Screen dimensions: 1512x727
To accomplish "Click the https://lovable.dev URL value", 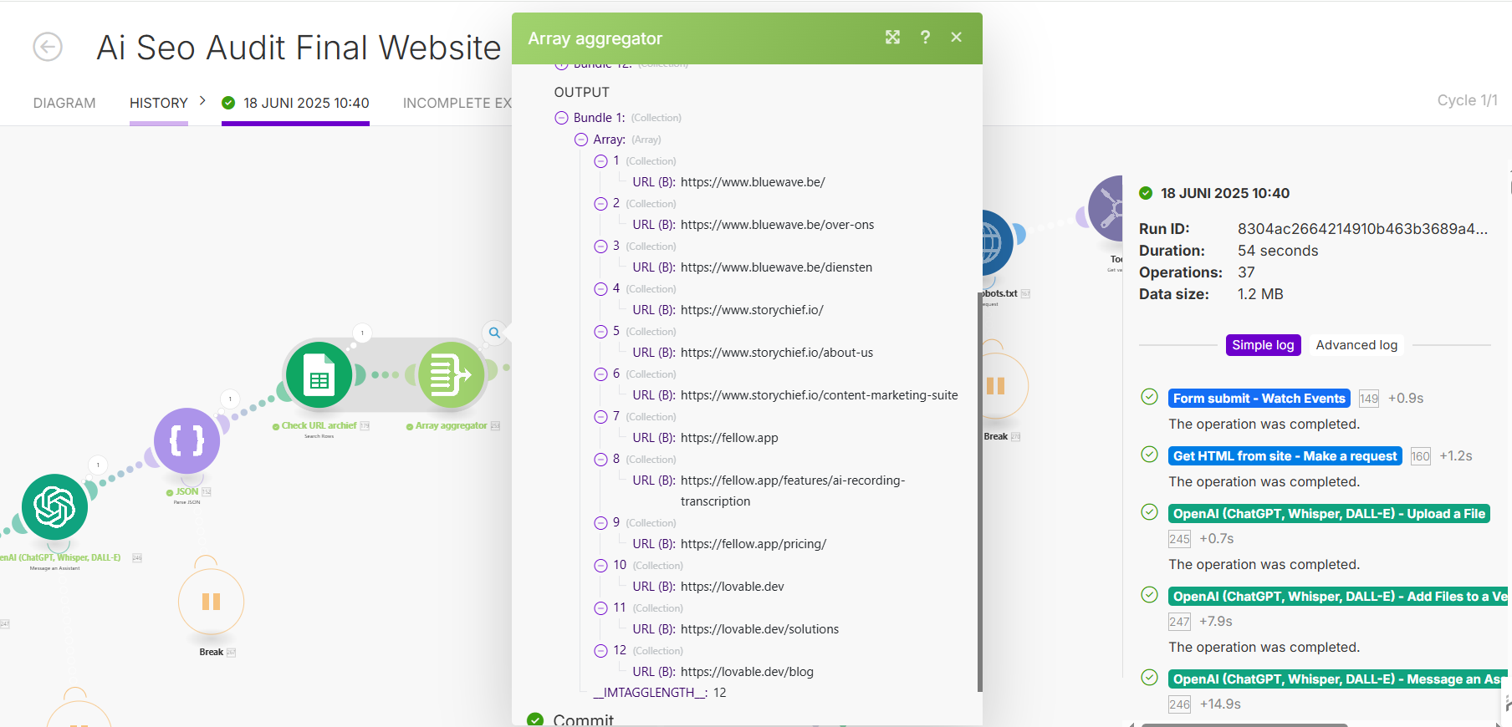I will coord(733,587).
